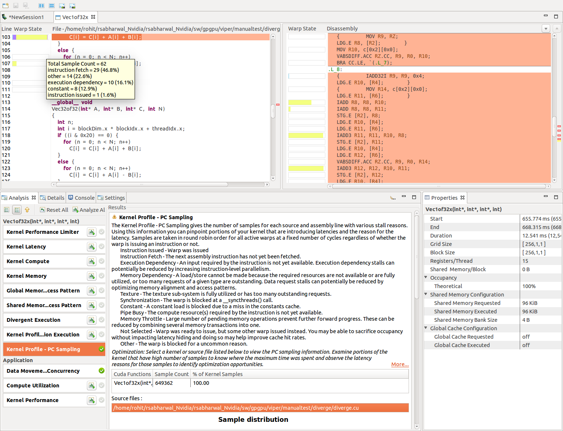Collapse the Shared Memory Configuration group
The width and height of the screenshot is (563, 431).
coord(426,294)
